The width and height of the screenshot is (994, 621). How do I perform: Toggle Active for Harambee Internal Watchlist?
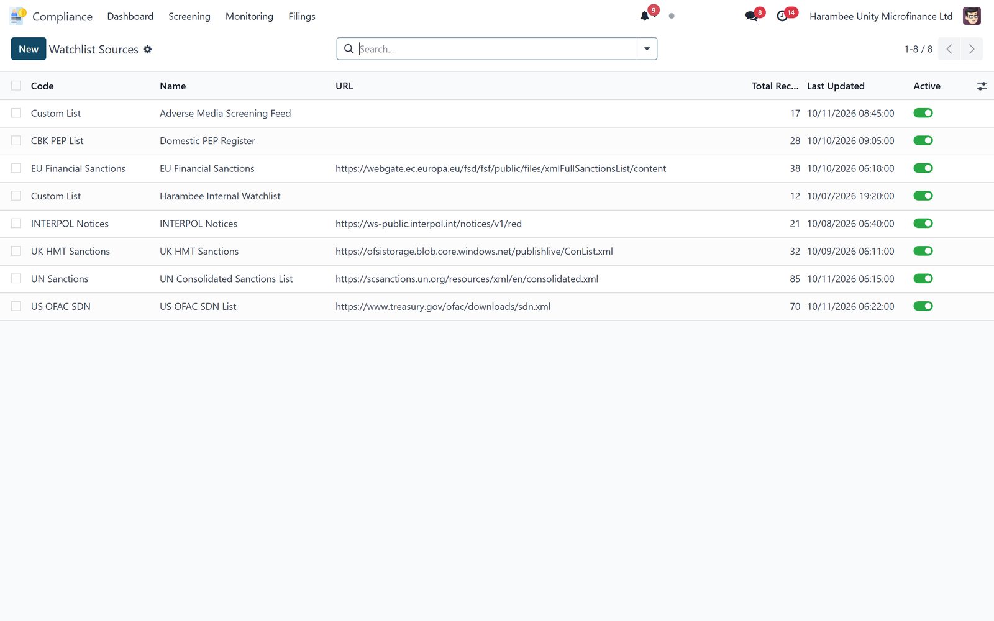point(923,196)
